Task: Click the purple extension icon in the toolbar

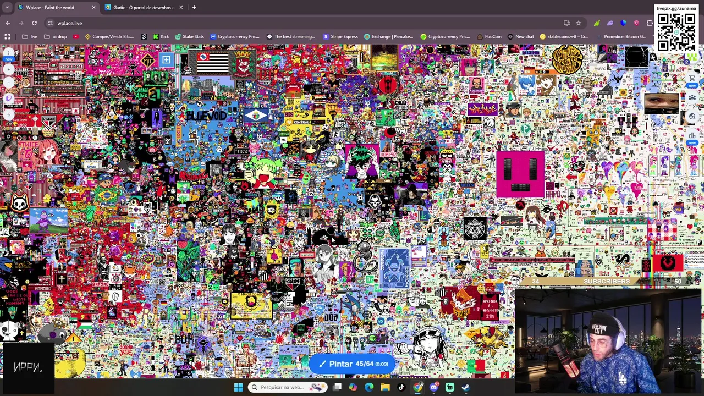Action: click(x=610, y=23)
